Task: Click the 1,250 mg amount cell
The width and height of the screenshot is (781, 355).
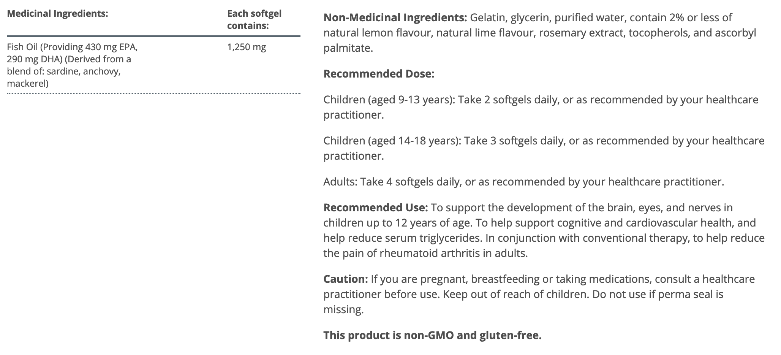Action: [x=246, y=47]
